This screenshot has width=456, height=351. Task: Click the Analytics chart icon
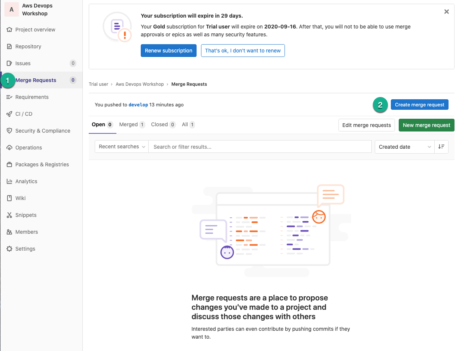tap(9, 181)
